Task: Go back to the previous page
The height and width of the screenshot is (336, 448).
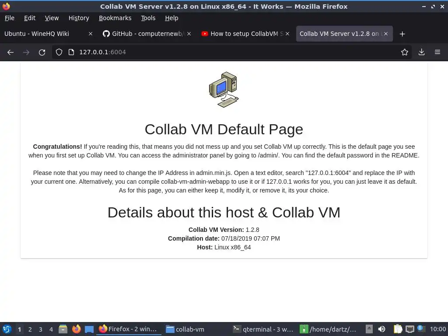Action: point(10,52)
